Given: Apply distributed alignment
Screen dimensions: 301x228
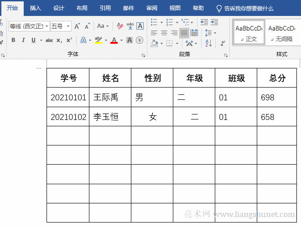Looking at the screenshot, I should 194,33.
